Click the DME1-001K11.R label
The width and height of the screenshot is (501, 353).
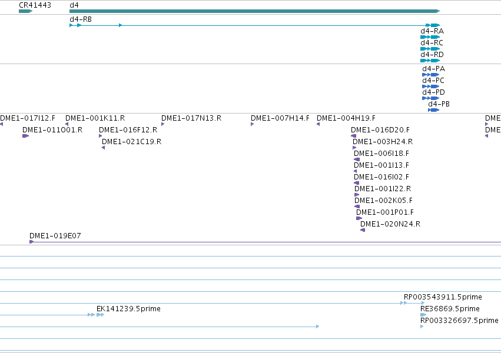point(95,118)
